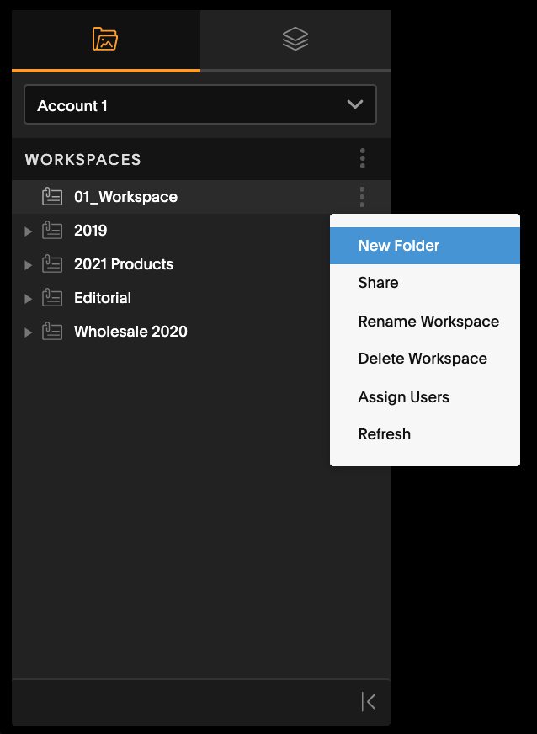Click the workspace icon beside Editorial
537x734 pixels.
pos(52,298)
